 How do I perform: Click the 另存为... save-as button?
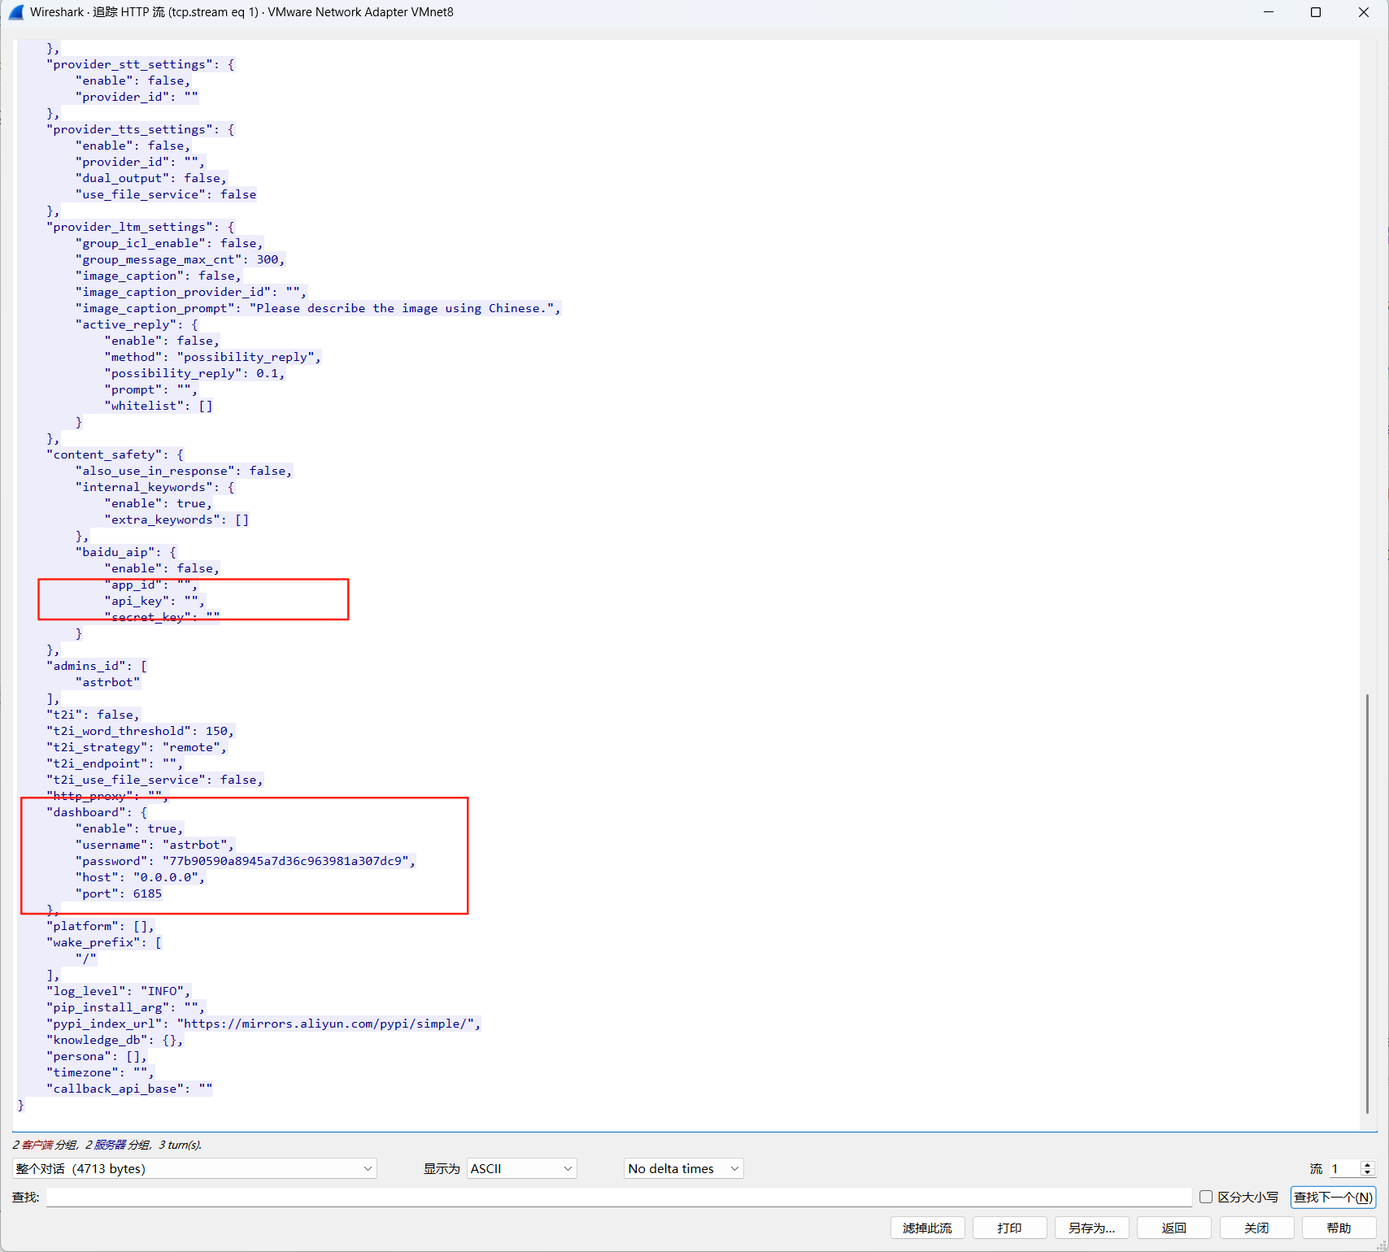pos(1091,1228)
